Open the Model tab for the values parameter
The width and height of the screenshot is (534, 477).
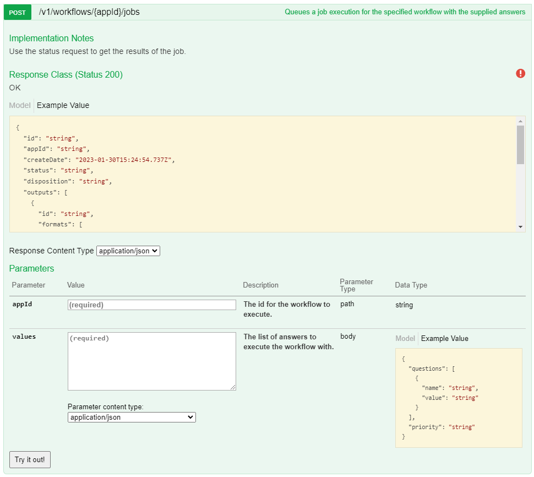pos(405,338)
